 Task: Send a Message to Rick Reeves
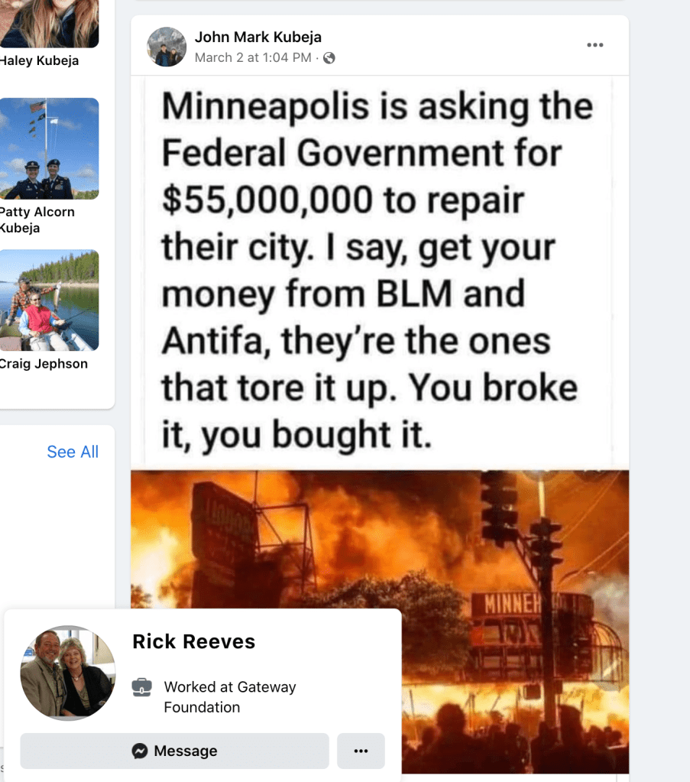click(x=174, y=751)
